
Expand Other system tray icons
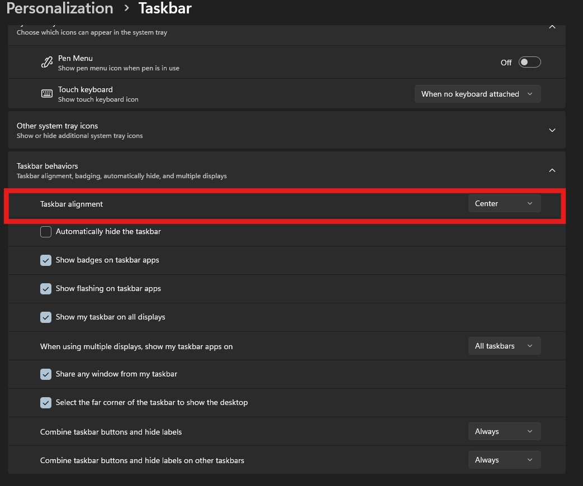pos(552,130)
